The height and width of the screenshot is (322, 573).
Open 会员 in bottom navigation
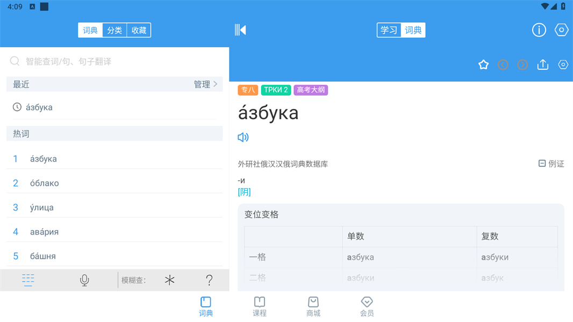pyautogui.click(x=367, y=306)
